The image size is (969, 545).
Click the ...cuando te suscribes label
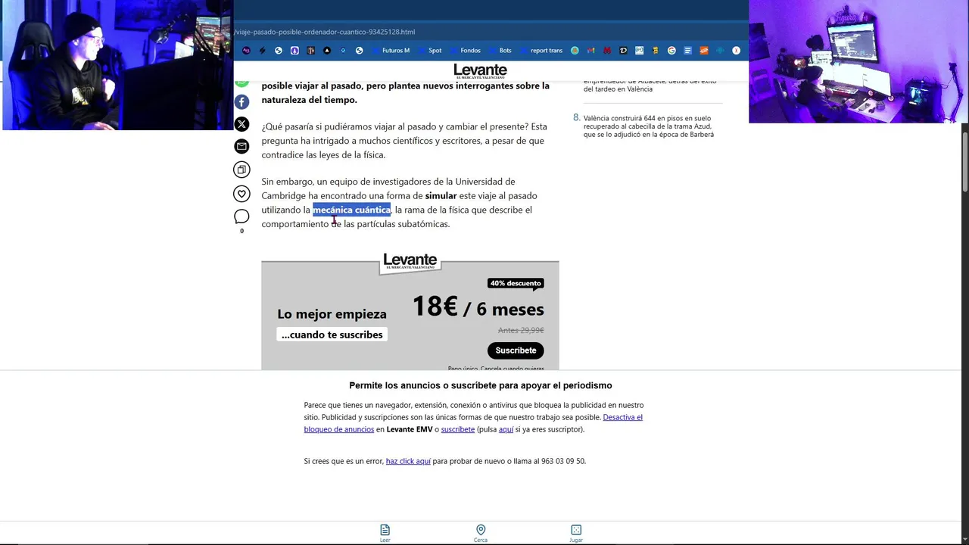(x=332, y=335)
